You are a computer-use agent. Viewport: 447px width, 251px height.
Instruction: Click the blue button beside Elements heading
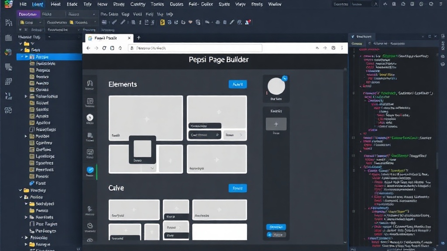238,84
